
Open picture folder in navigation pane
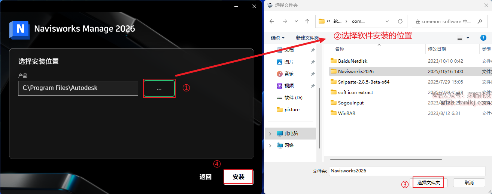coord(292,109)
